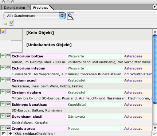The height and width of the screenshot is (136, 157).
Task: Click Wegwarte in Cichorium bottae row
Action: [x=76, y=56]
